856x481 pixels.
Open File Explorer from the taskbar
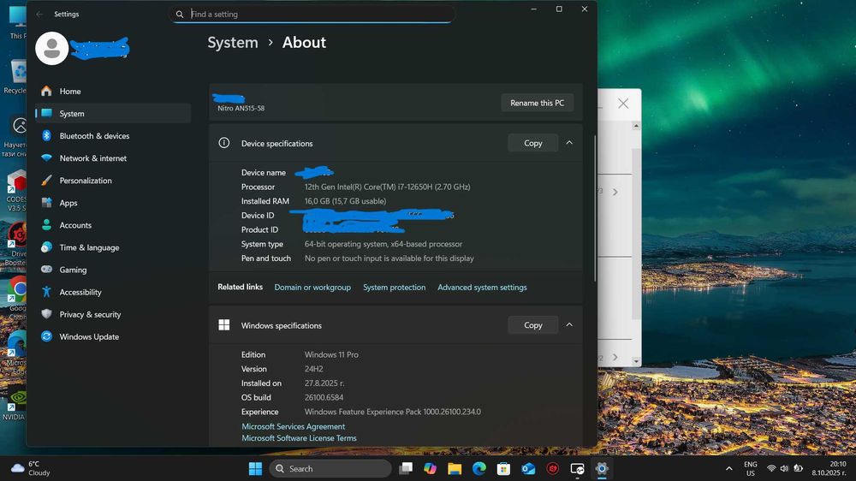coord(455,468)
